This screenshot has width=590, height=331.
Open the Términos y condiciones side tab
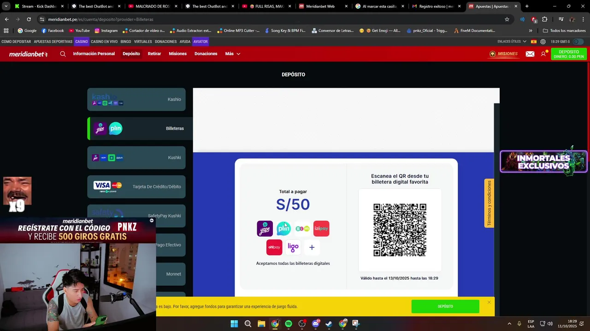tap(489, 203)
